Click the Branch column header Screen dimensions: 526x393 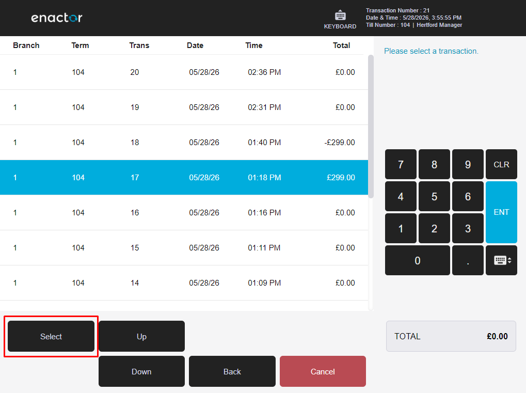click(26, 45)
